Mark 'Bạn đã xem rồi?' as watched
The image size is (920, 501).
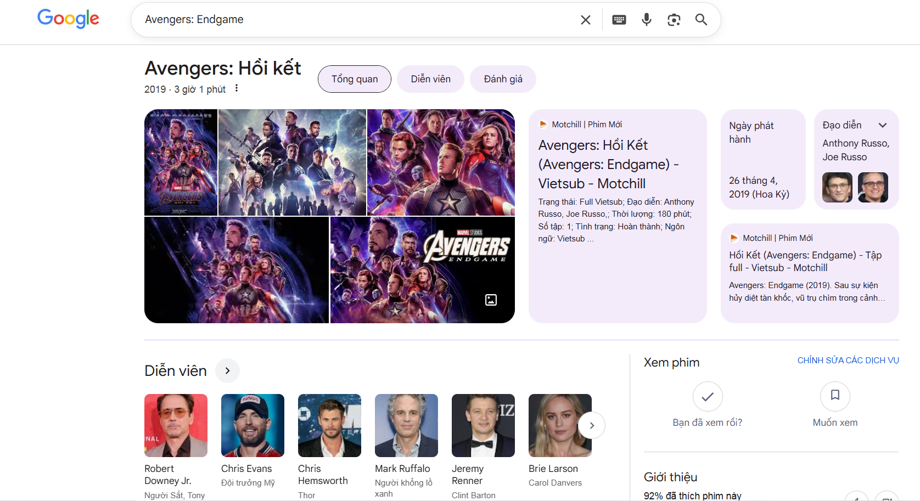(x=708, y=396)
